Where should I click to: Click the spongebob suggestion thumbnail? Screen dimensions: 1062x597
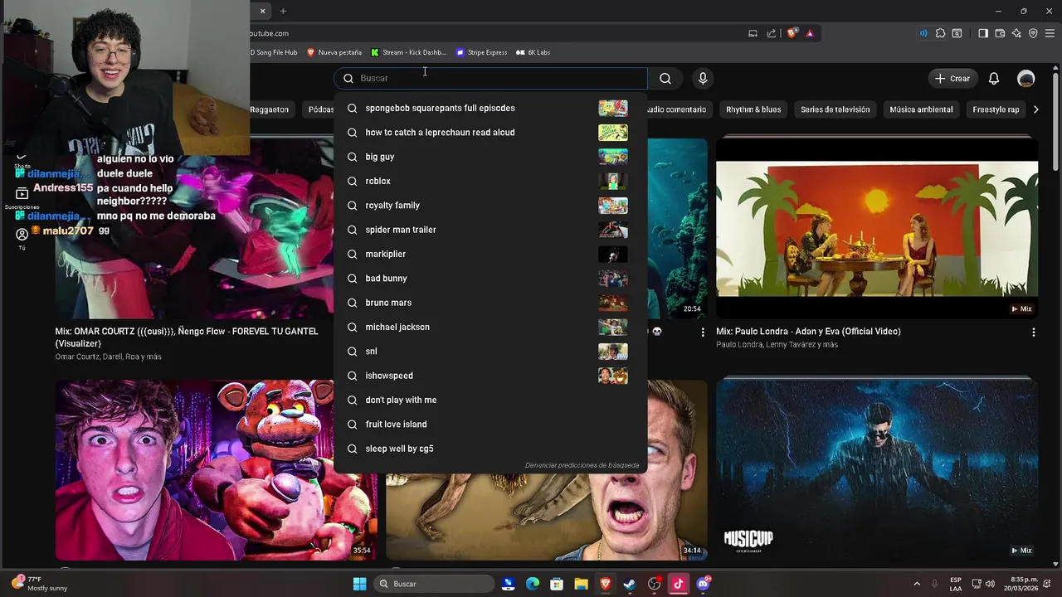pyautogui.click(x=613, y=108)
